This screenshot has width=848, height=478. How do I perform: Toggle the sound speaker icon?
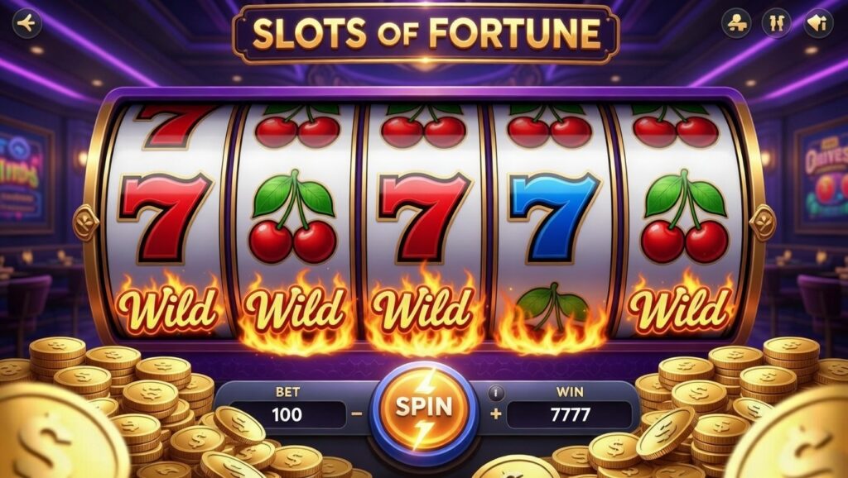point(817,23)
